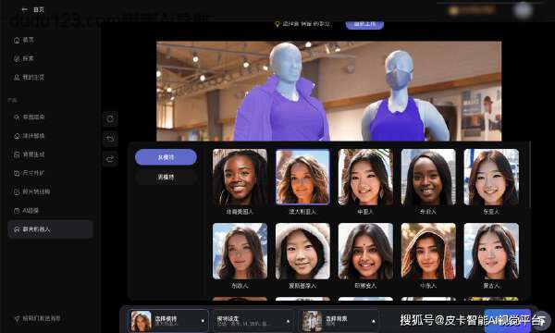Screen dimensions: 555x333
Task: Click the redo arrow button beside canvas
Action: 110,159
